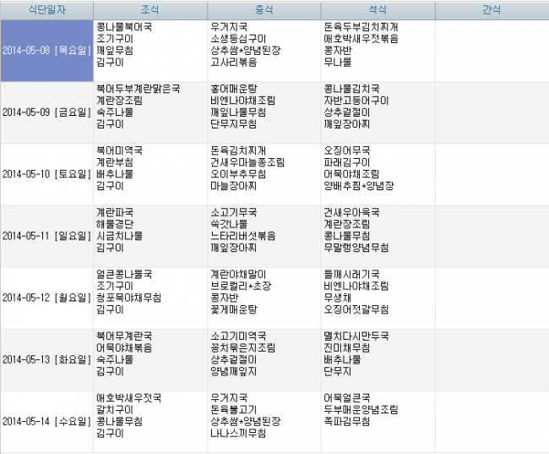549x454 pixels.
Task: Click the empty 간식 cell for 2014-05-08
Action: tap(491, 51)
